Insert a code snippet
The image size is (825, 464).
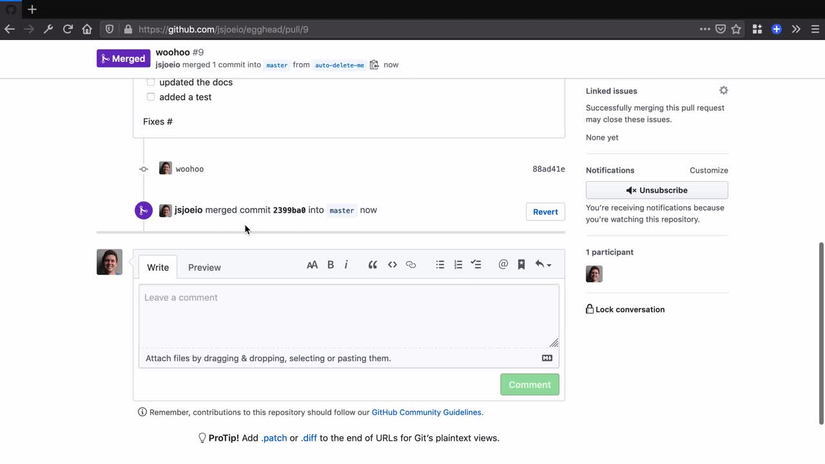[393, 264]
